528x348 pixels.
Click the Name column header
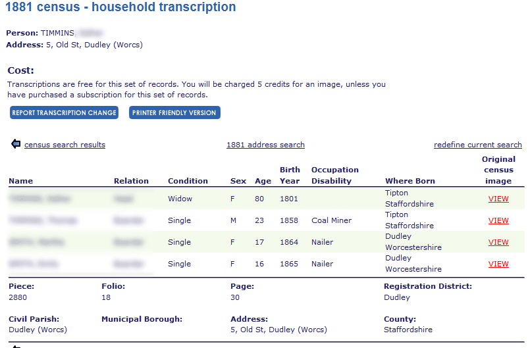20,181
